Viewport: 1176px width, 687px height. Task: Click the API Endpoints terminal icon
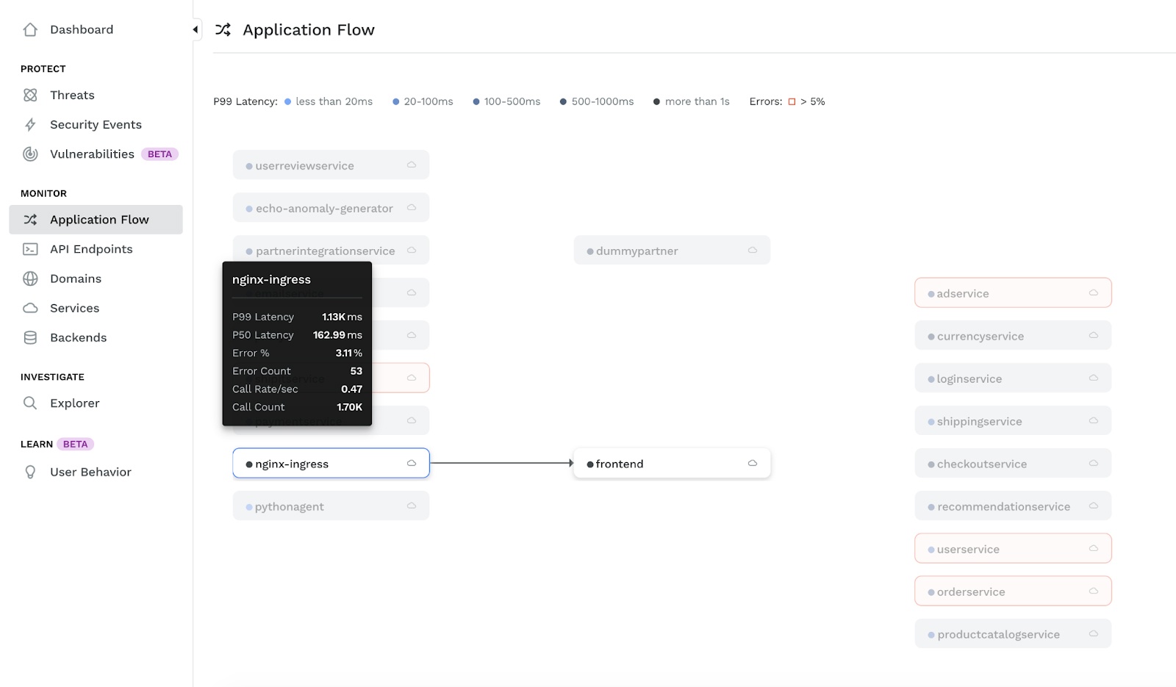pos(30,249)
